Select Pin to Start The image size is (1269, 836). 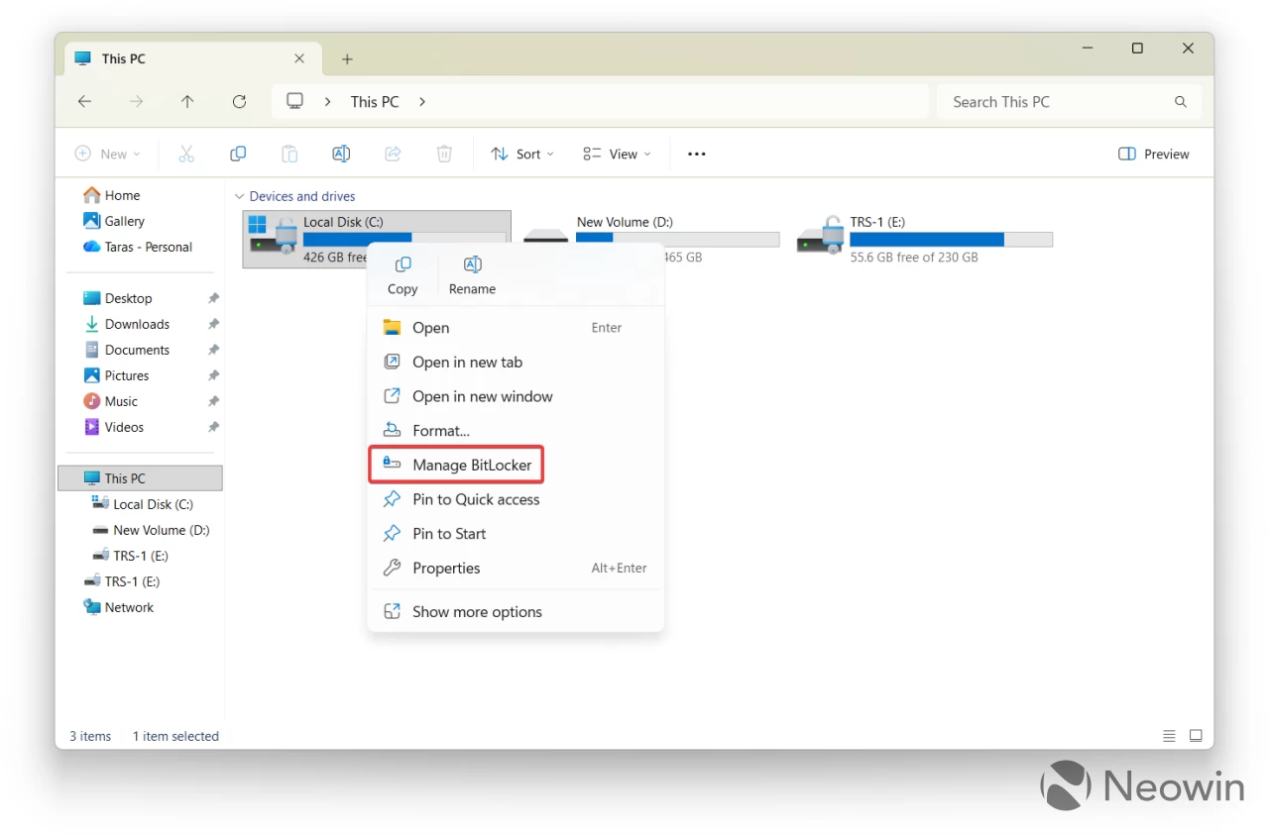tap(516, 534)
